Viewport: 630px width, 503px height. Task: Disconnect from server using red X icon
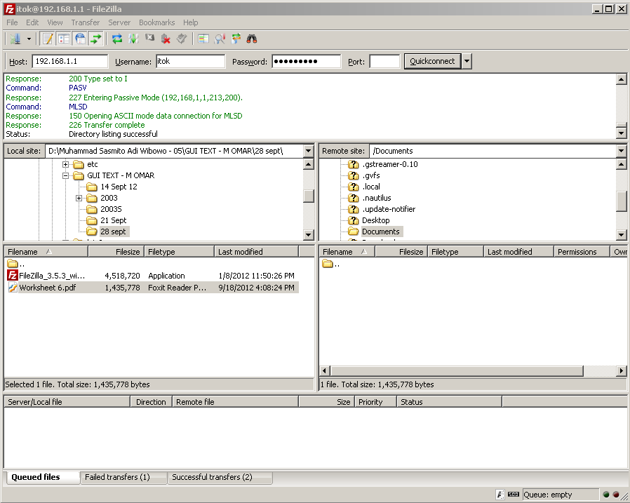pos(166,39)
